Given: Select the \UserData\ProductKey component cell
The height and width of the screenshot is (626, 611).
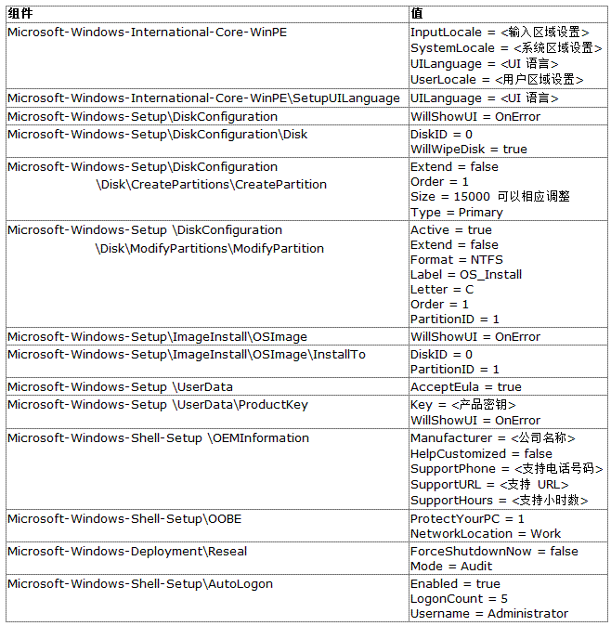Looking at the screenshot, I should click(x=207, y=412).
